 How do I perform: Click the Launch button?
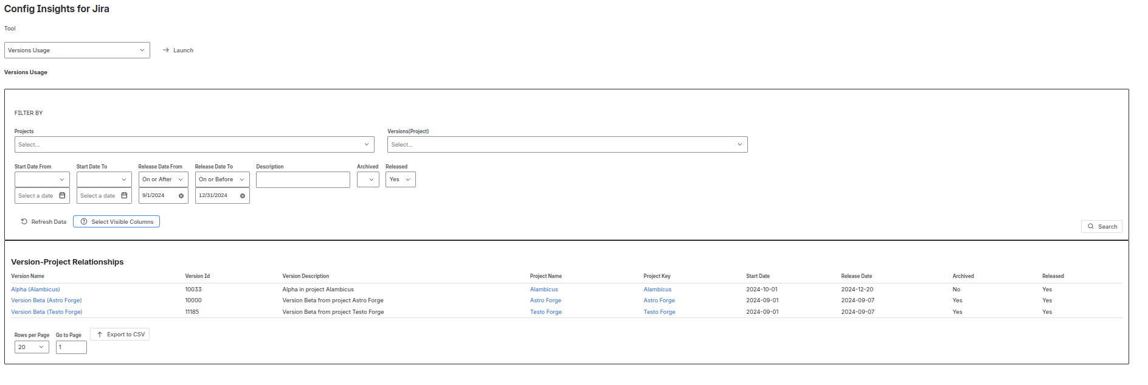178,50
